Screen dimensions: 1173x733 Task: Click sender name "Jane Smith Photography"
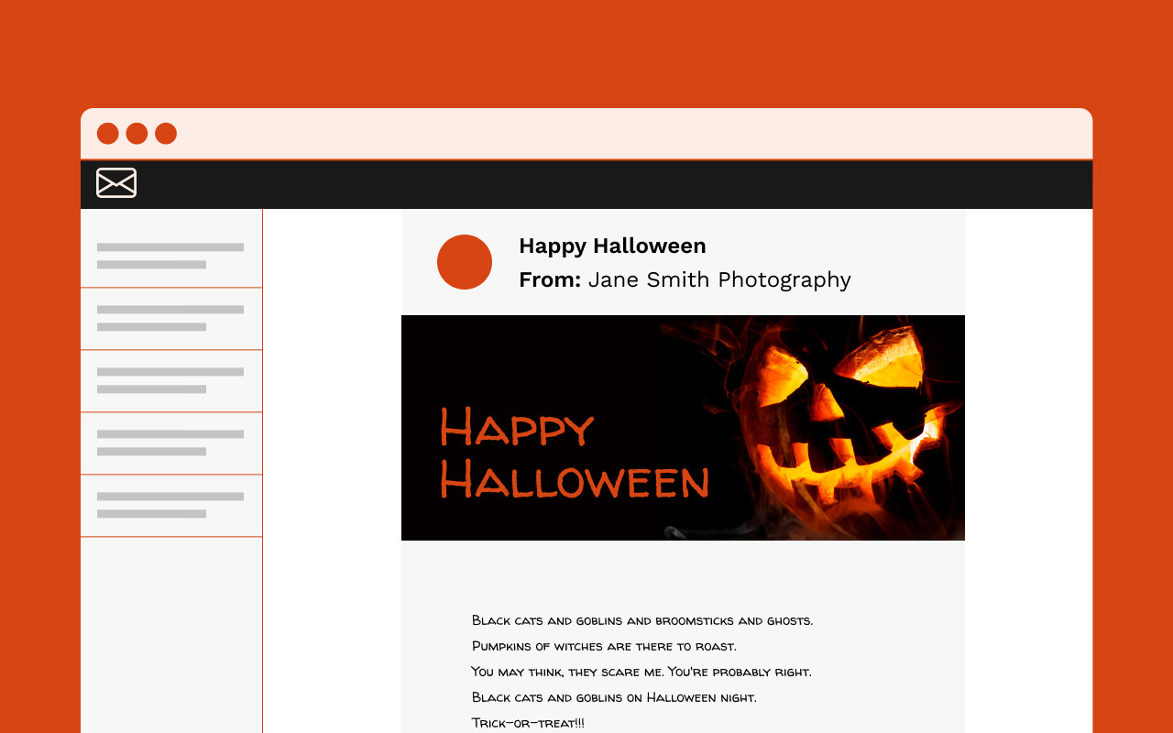[x=719, y=279]
